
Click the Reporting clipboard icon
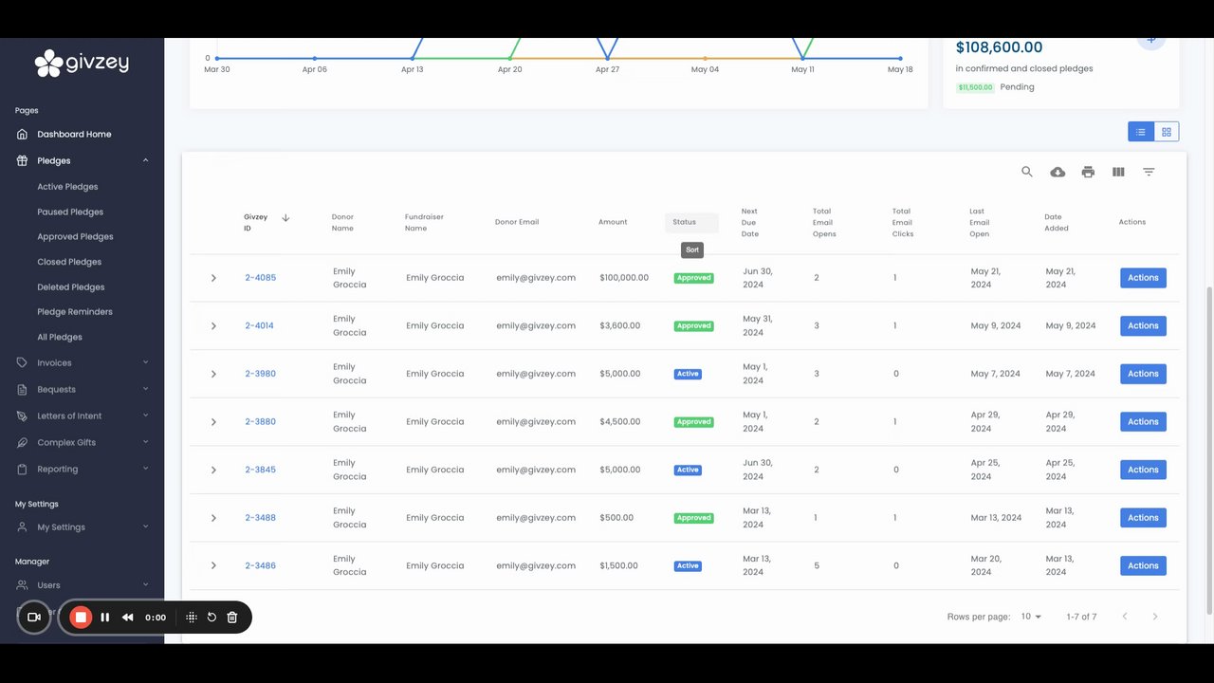pyautogui.click(x=22, y=469)
